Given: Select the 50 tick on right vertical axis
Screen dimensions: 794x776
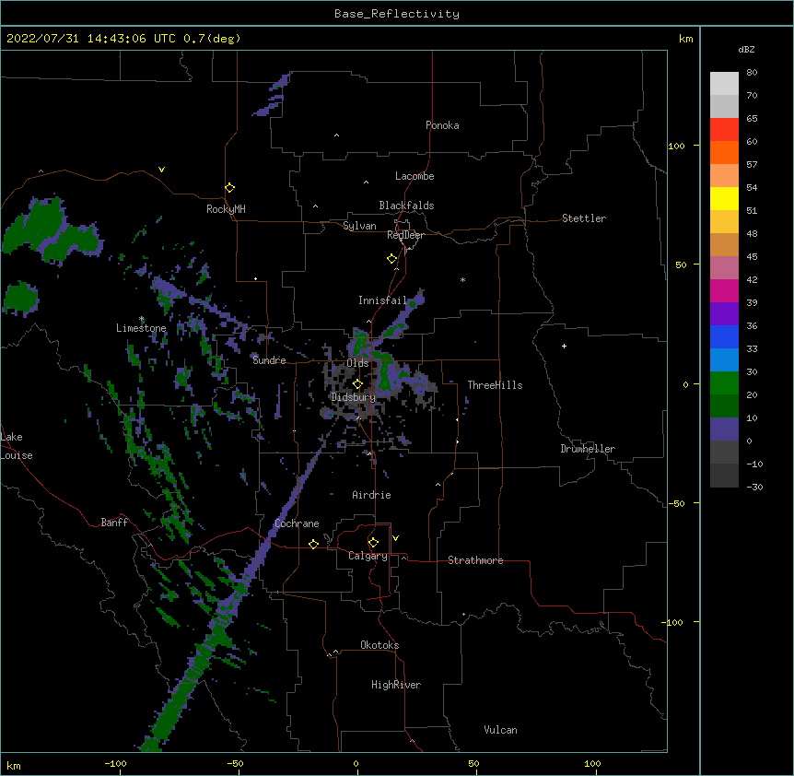Looking at the screenshot, I should pyautogui.click(x=681, y=265).
